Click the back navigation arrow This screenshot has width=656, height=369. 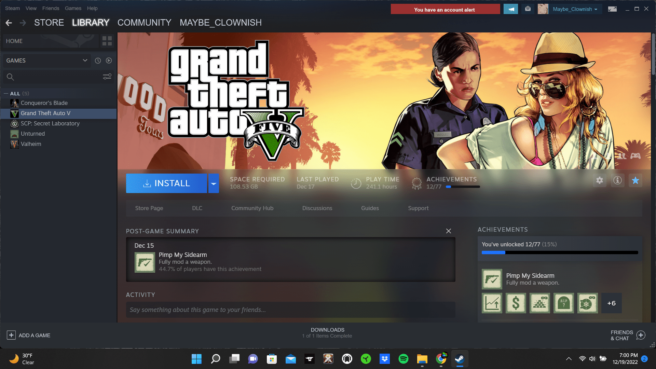(9, 23)
